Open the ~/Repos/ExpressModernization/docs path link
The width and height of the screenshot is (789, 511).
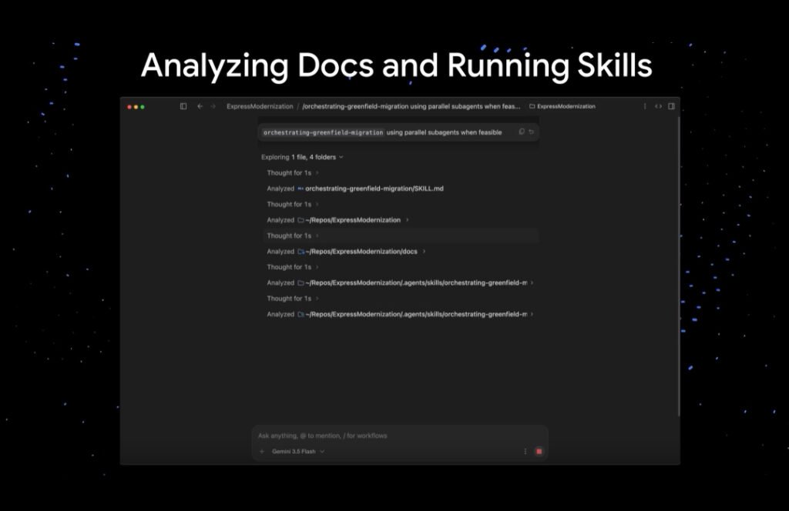tap(361, 251)
